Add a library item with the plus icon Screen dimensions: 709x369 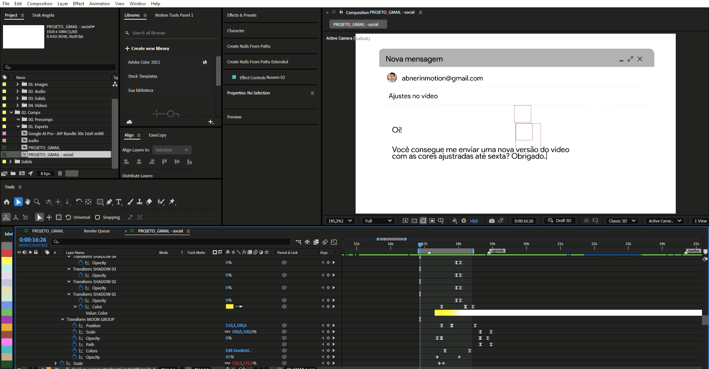211,122
